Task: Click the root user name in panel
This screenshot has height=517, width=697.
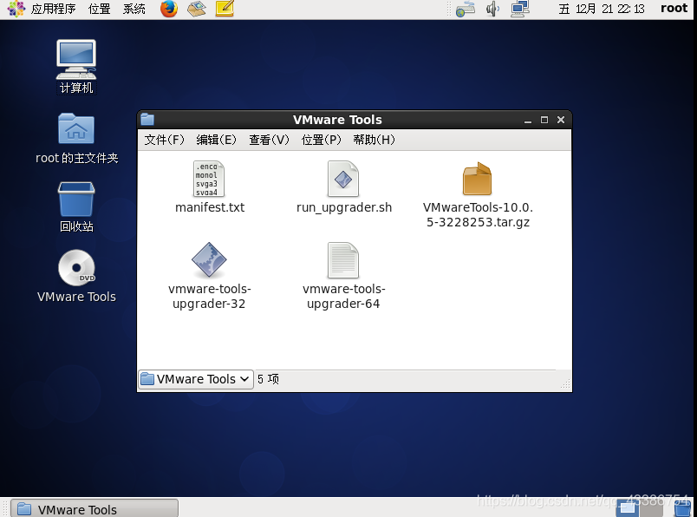Action: [x=674, y=9]
